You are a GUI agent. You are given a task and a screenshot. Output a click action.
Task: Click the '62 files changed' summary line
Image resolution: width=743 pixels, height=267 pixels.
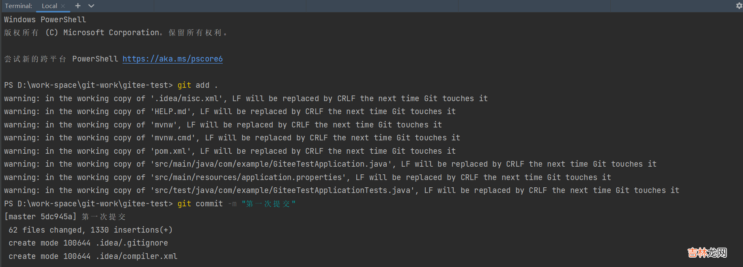90,230
